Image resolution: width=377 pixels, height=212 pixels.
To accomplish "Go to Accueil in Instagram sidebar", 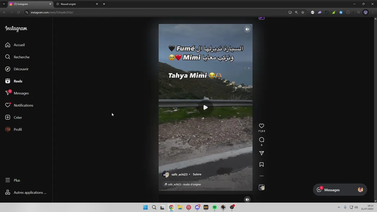I will click(x=19, y=45).
